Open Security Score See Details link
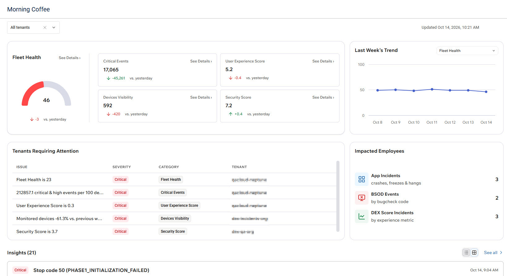 [x=323, y=97]
